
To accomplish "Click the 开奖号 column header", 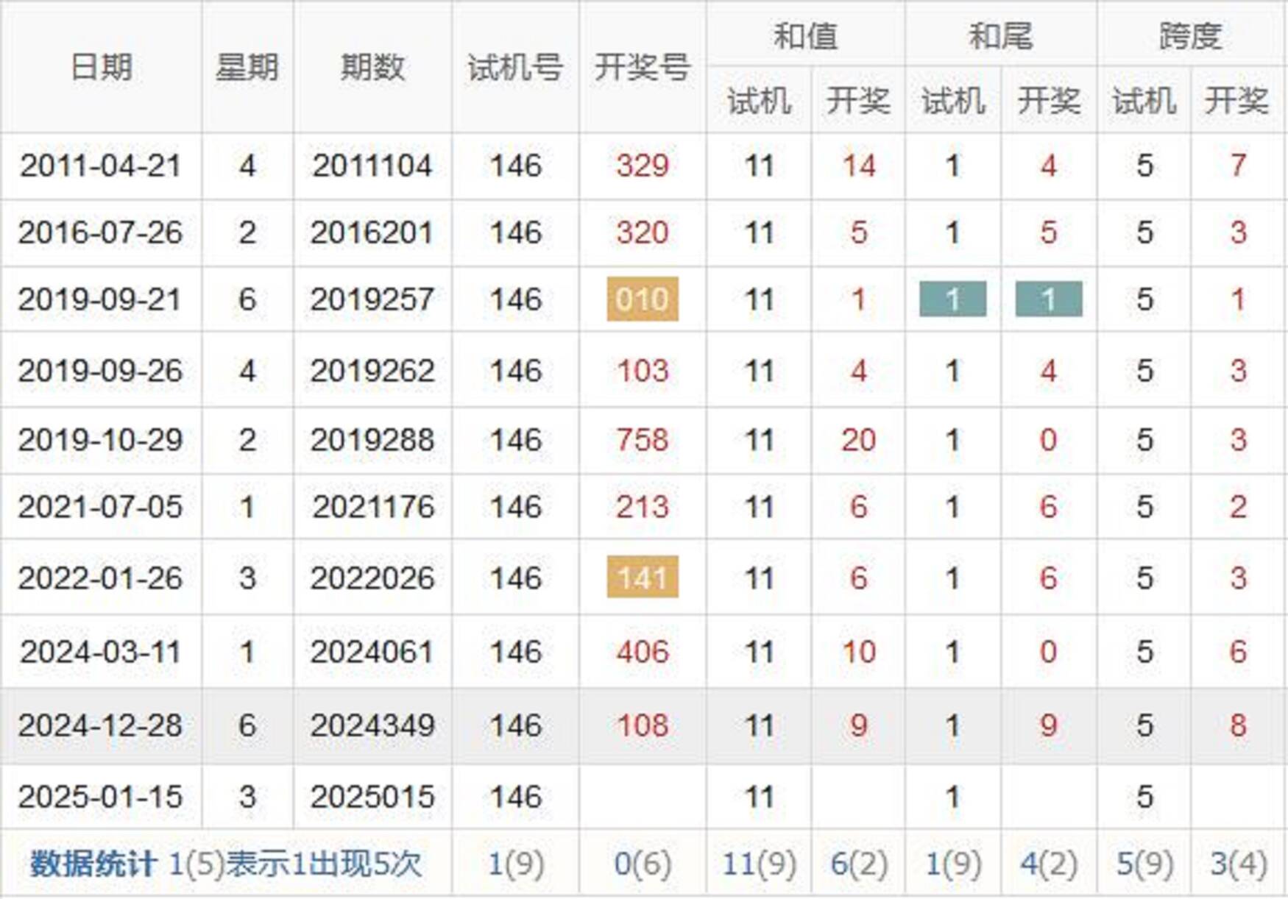I will (642, 68).
